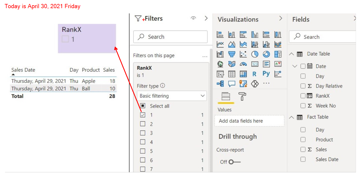Screen dimensions: 357x176
Task: Choose the Matrix visual icon
Action: [x=243, y=74]
